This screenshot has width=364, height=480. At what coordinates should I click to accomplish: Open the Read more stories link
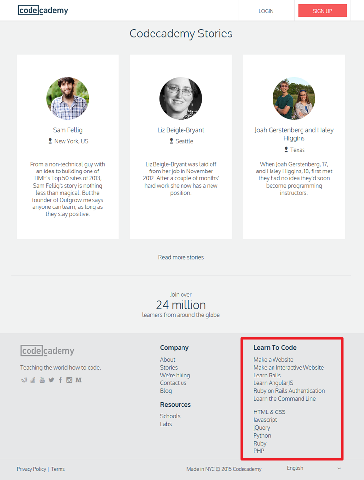(x=181, y=257)
